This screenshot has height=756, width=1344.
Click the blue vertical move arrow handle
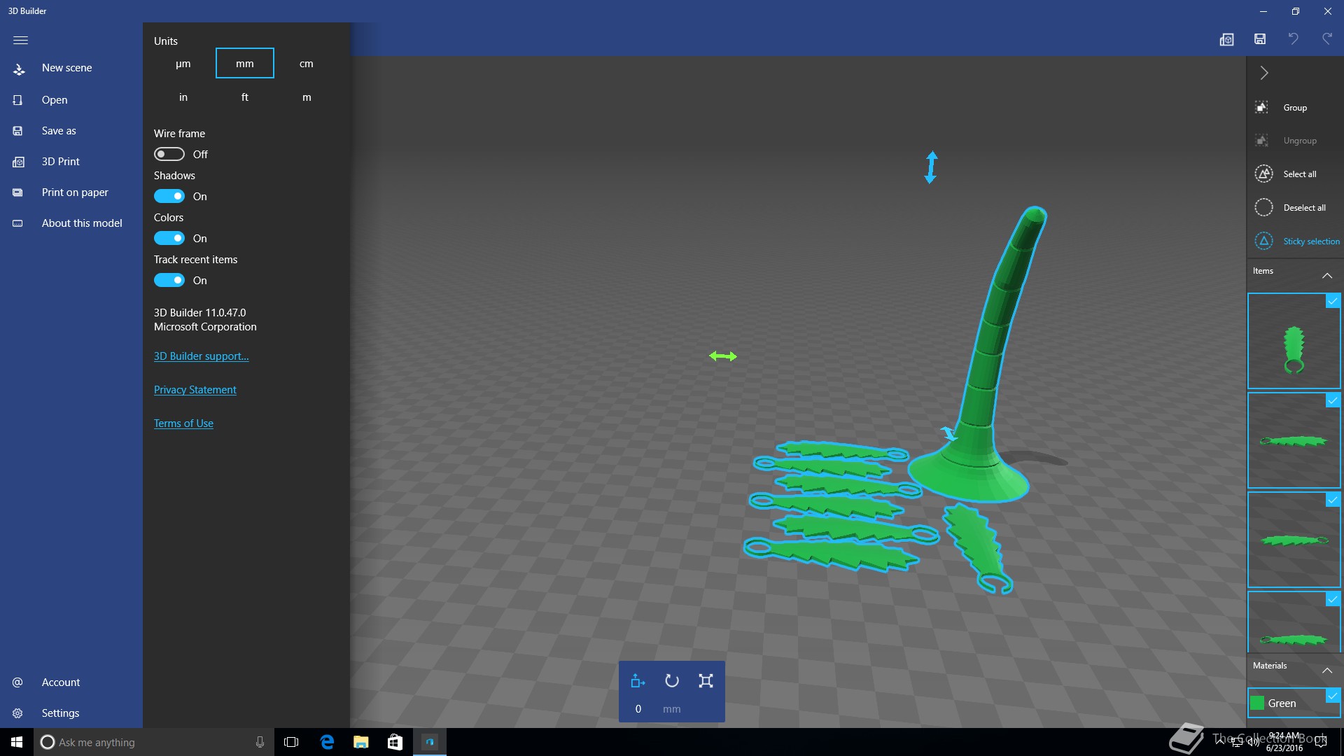[x=931, y=167]
